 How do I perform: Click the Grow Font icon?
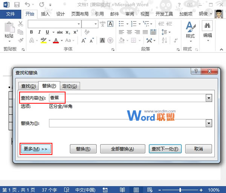[84, 41]
